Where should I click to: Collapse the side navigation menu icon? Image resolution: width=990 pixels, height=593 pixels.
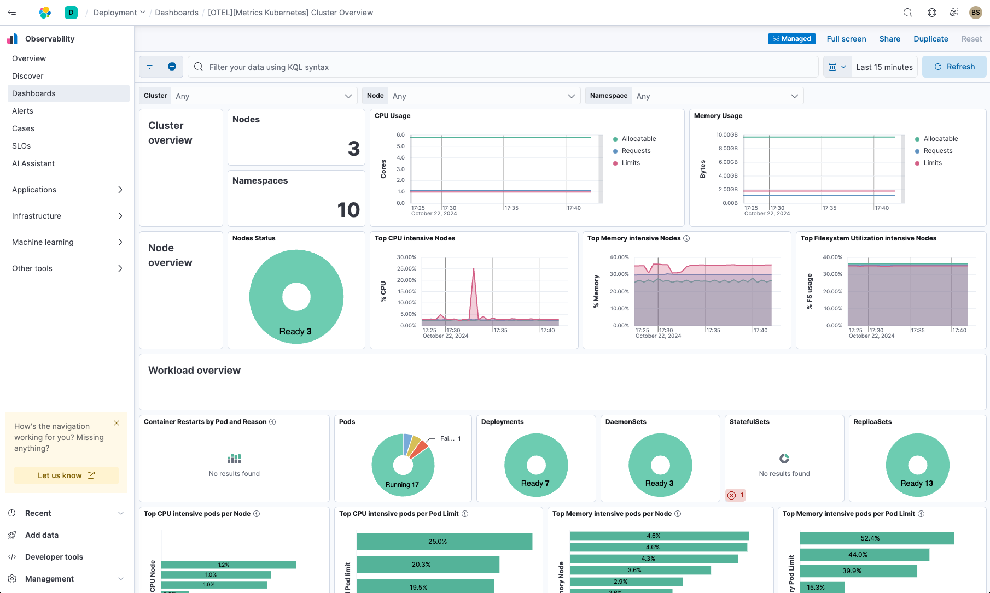(12, 13)
